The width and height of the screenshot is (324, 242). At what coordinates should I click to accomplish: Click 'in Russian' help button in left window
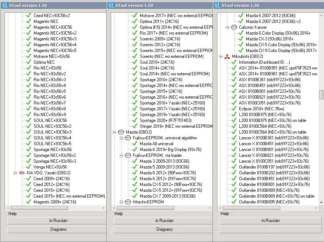[57, 221]
